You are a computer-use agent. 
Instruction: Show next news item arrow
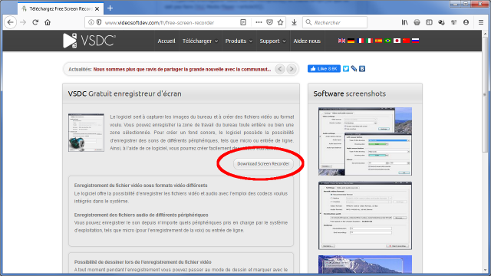tap(292, 69)
